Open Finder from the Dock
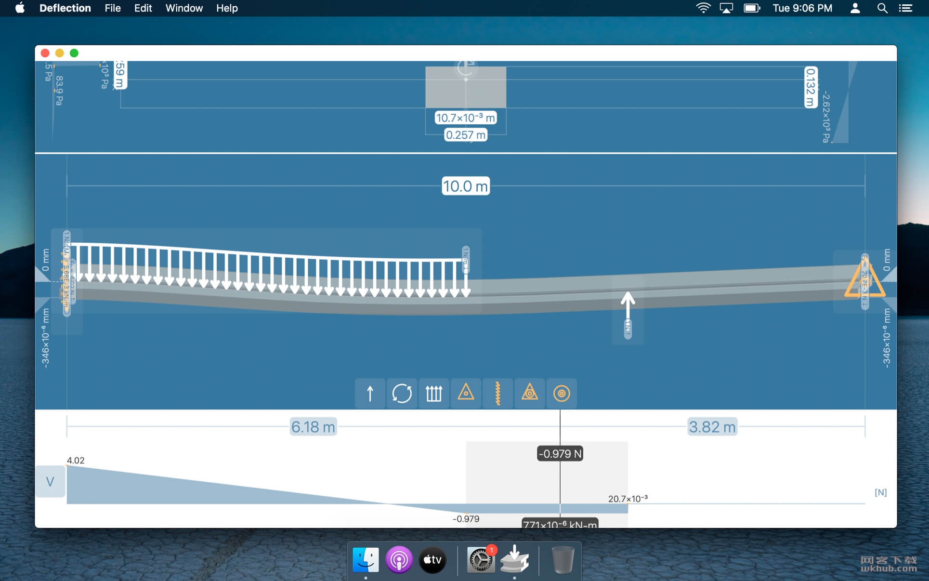The height and width of the screenshot is (581, 929). pos(366,560)
